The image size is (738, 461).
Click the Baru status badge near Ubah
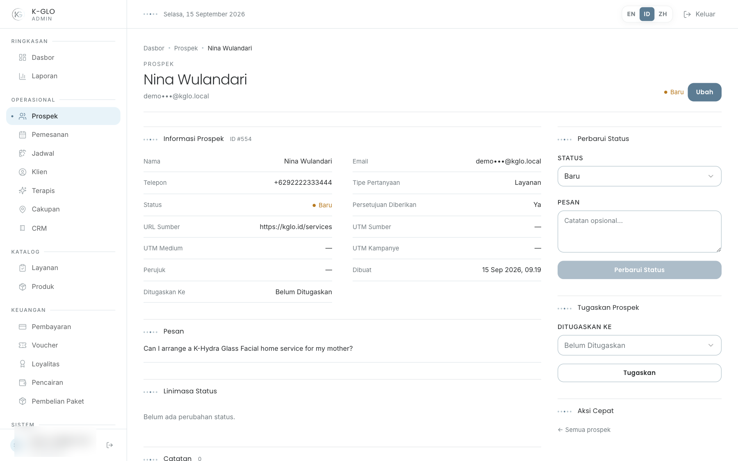(674, 92)
